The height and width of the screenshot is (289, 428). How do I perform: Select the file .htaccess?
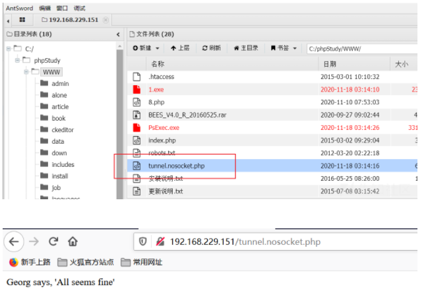click(161, 77)
